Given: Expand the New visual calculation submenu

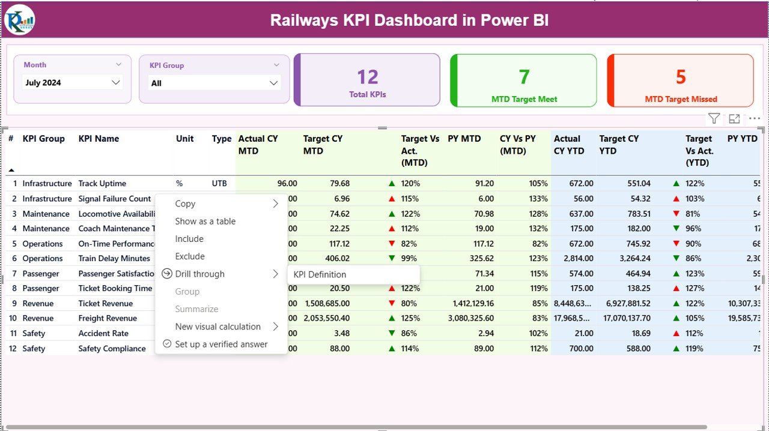Looking at the screenshot, I should click(276, 327).
